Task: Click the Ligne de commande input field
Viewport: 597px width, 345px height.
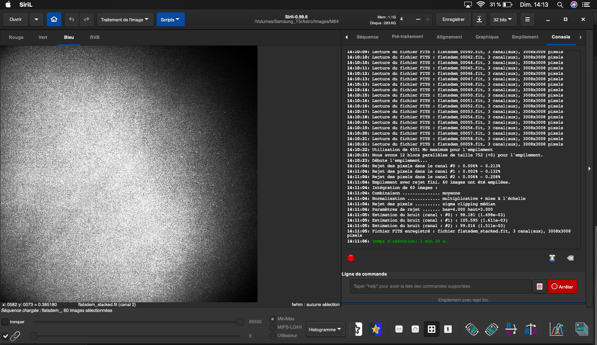Action: [x=440, y=286]
